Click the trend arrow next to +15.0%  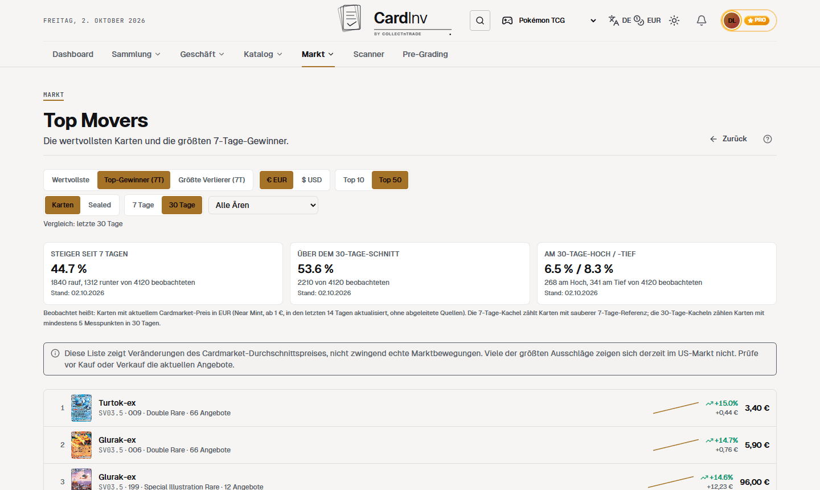710,403
